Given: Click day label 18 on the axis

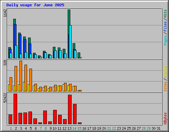Looking at the screenshot, I should point(94,128).
